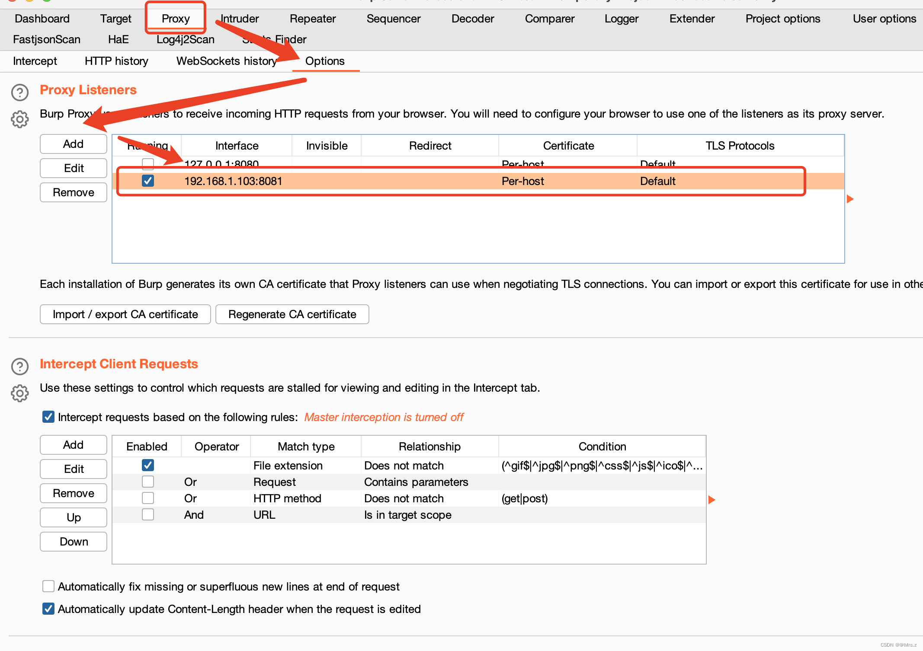This screenshot has height=651, width=923.
Task: Click the WebSockets history icon
Action: (227, 61)
